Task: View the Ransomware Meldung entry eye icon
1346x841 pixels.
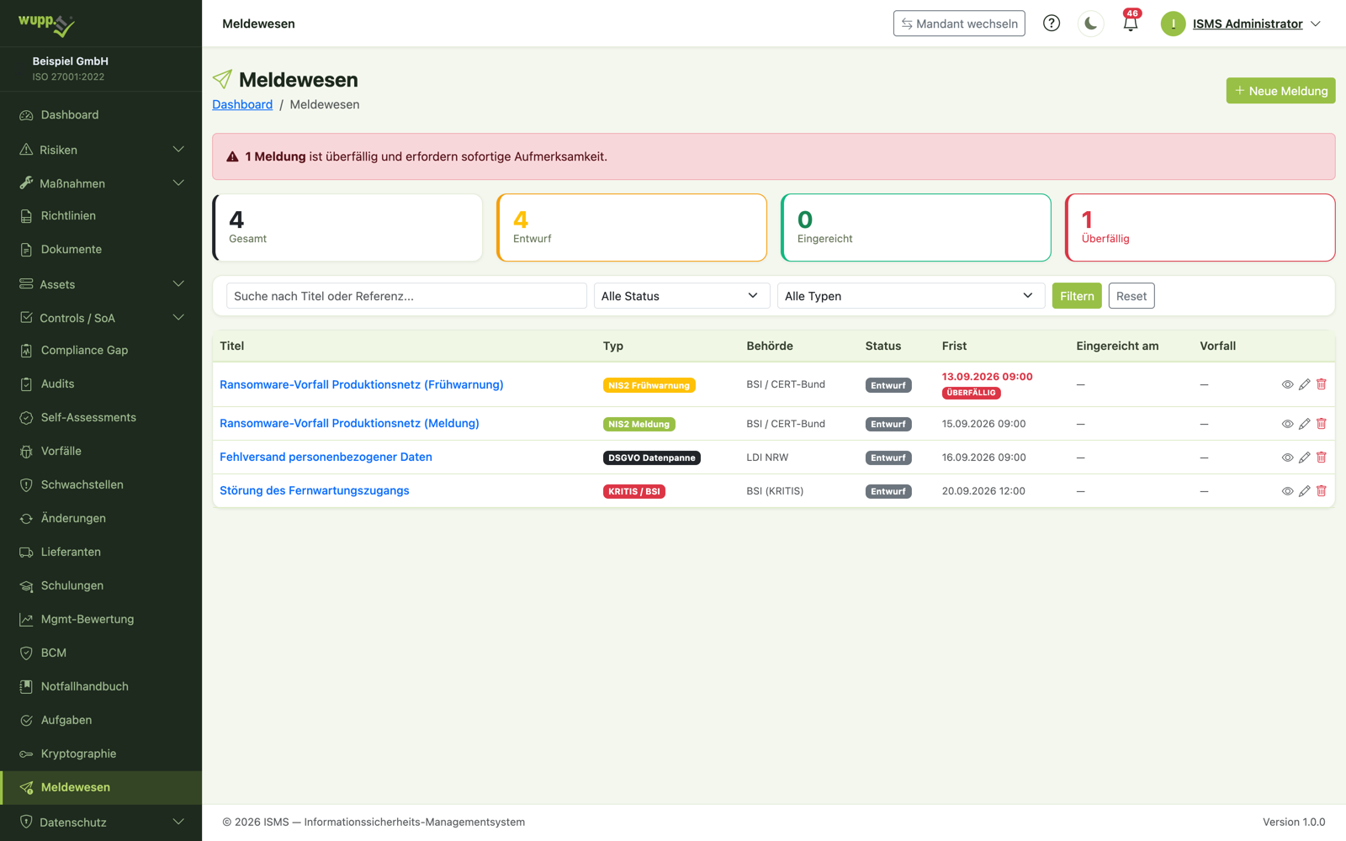Action: click(x=1287, y=424)
